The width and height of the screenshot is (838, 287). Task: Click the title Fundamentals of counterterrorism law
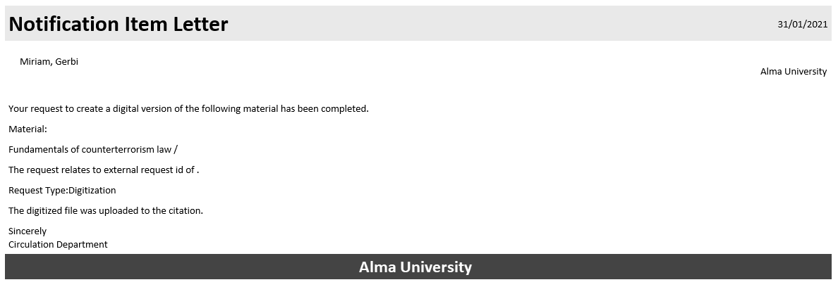[93, 150]
